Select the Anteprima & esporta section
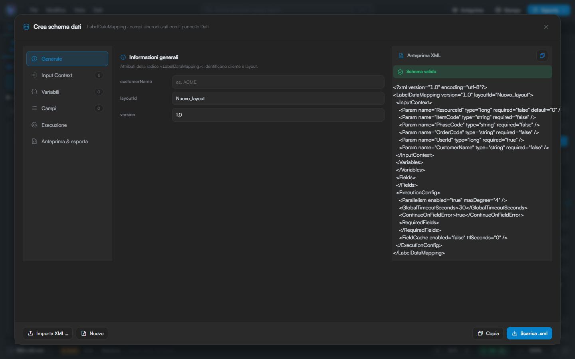This screenshot has width=575, height=359. 67,141
